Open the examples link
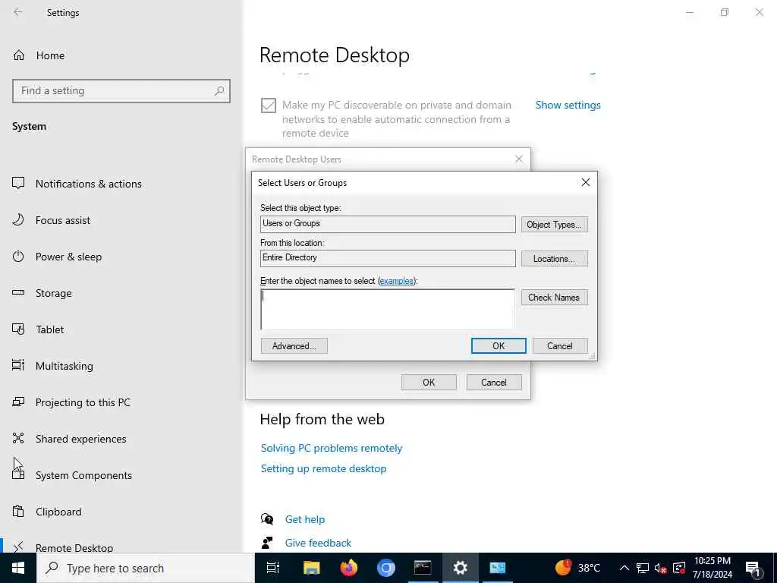The height and width of the screenshot is (583, 777). click(396, 281)
